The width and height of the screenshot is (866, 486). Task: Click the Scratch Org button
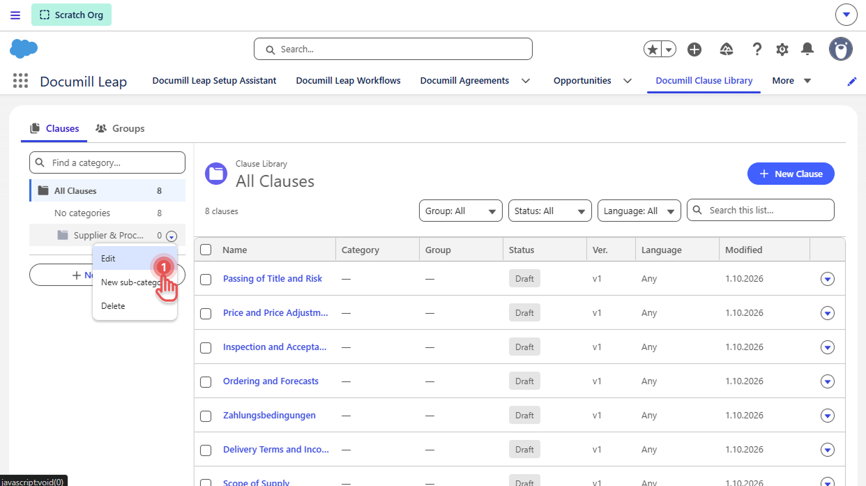pos(71,15)
